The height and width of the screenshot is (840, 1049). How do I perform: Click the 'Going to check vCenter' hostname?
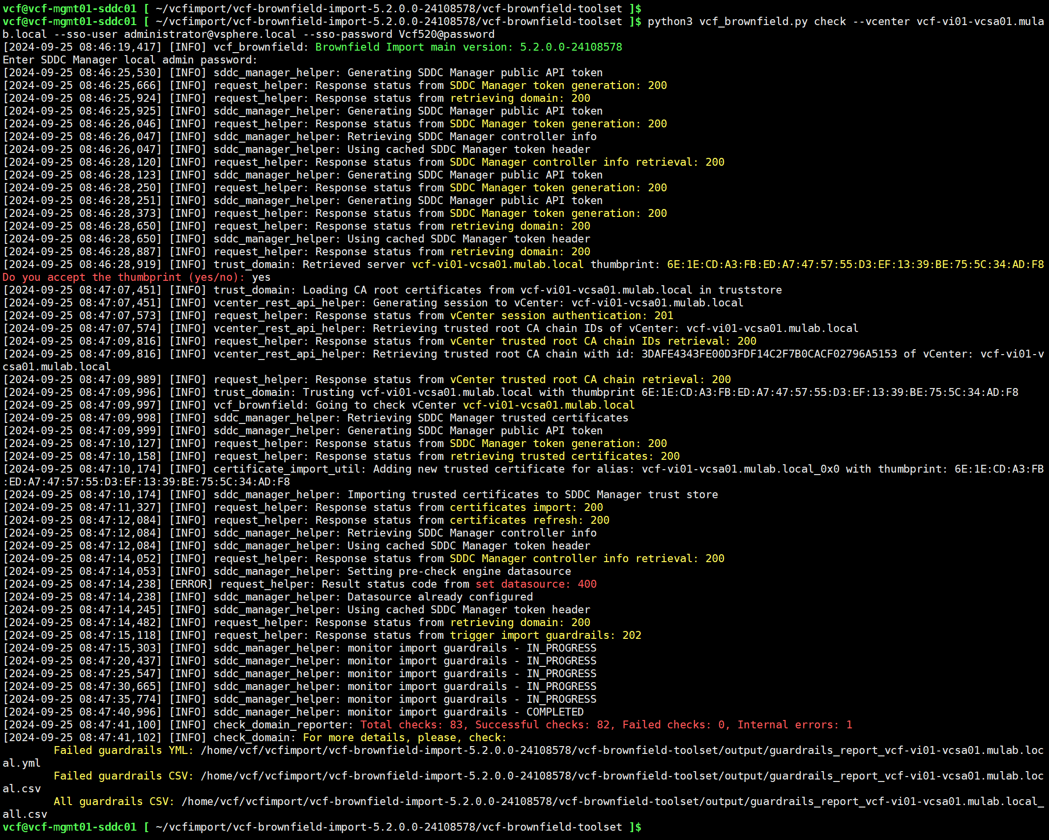coord(549,405)
